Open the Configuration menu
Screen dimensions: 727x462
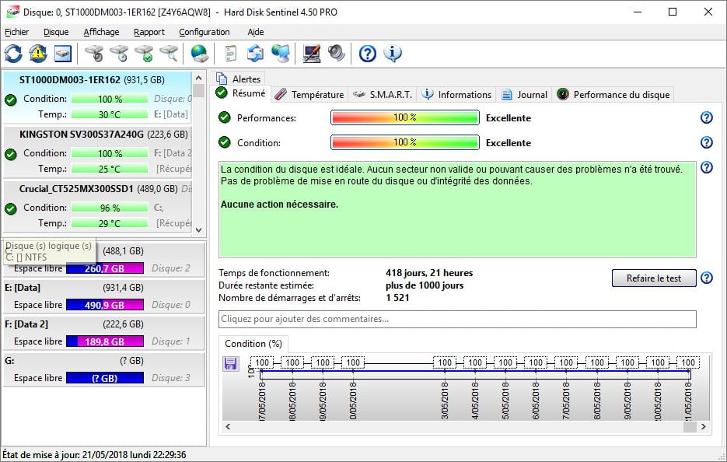(x=204, y=32)
